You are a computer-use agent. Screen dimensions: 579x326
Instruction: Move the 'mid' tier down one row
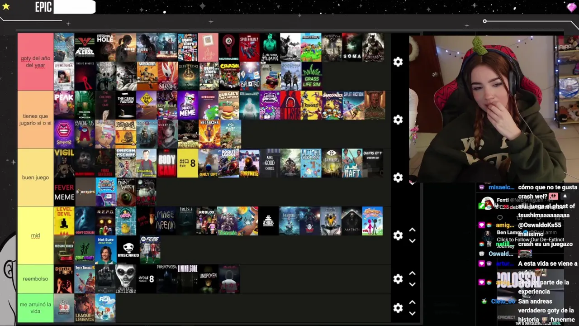click(412, 241)
